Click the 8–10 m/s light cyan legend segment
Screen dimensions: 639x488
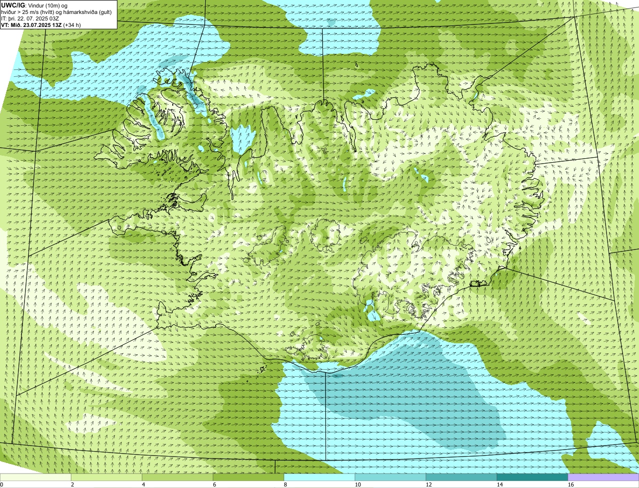point(319,478)
